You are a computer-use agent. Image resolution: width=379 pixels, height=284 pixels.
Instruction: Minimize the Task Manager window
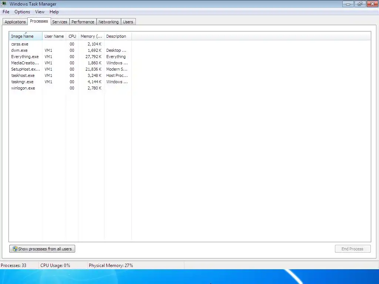(x=348, y=4)
